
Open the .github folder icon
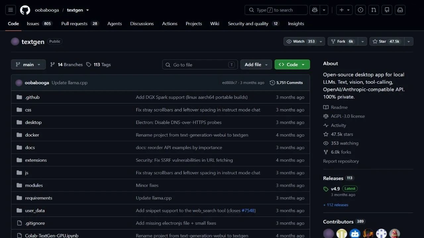click(19, 97)
